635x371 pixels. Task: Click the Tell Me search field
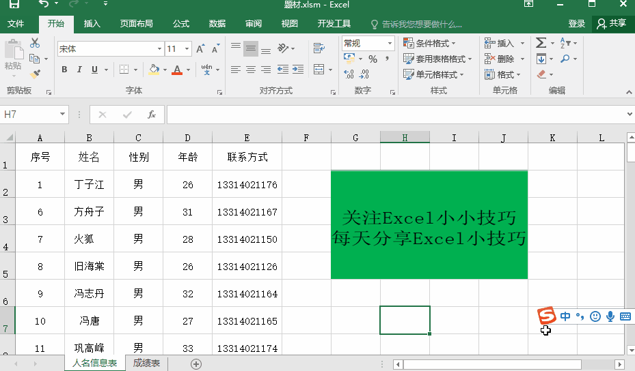point(417,25)
